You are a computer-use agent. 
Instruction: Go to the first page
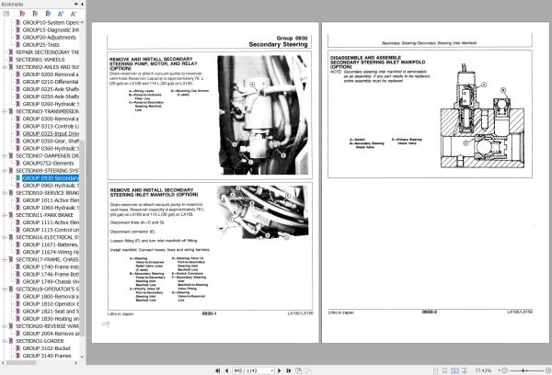217,370
